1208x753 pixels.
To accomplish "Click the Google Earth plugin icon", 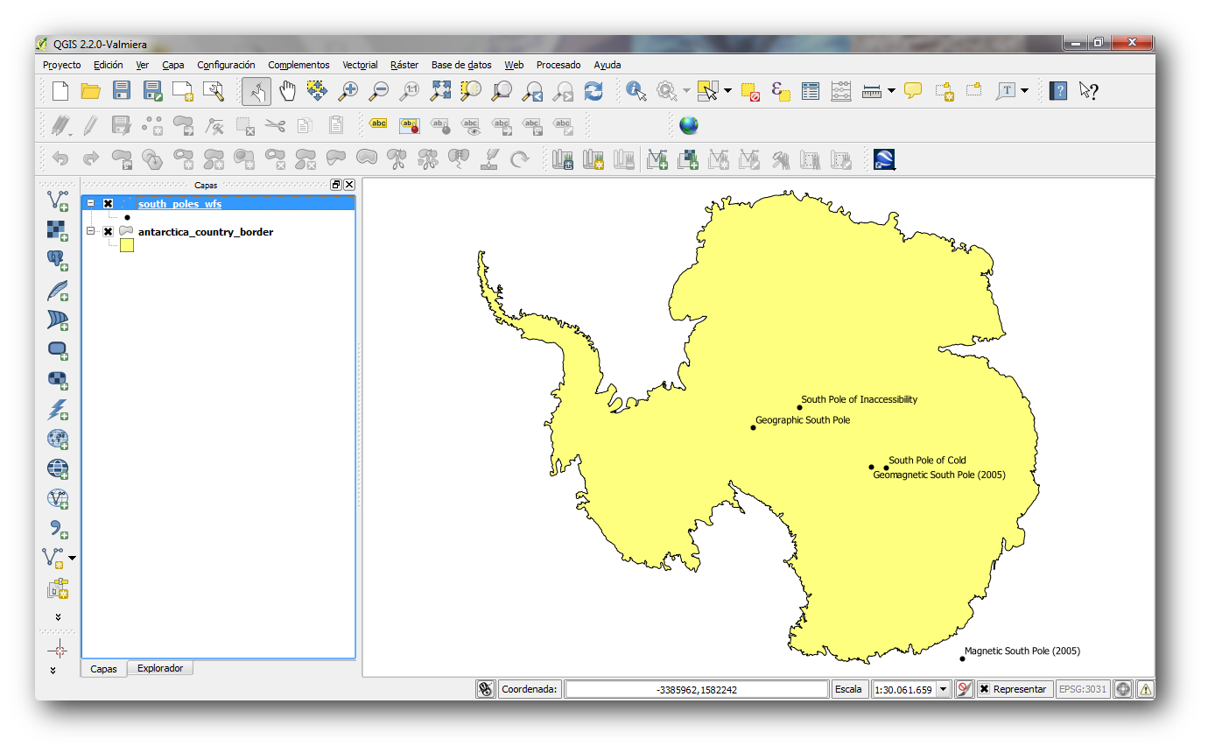I will [884, 159].
